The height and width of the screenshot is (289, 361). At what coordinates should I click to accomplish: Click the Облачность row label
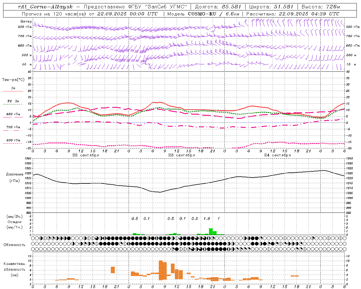[x=14, y=245]
